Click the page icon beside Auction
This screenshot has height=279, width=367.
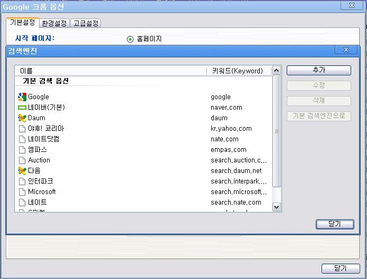[22, 160]
